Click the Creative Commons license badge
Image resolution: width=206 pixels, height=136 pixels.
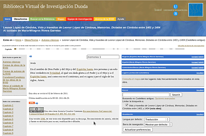point(36,110)
